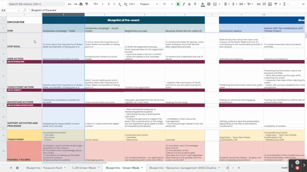307x172 pixels.
Task: Select the Paint format tool
Action: (x=87, y=4)
